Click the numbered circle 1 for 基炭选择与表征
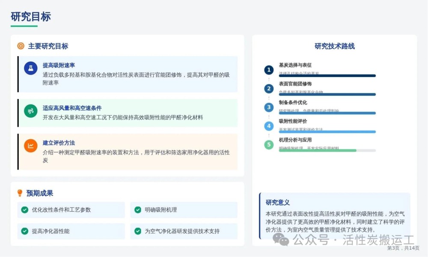Screen dimensions: 428x257 (269, 70)
